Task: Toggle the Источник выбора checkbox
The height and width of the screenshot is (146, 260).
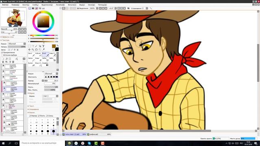Action: coord(2,55)
